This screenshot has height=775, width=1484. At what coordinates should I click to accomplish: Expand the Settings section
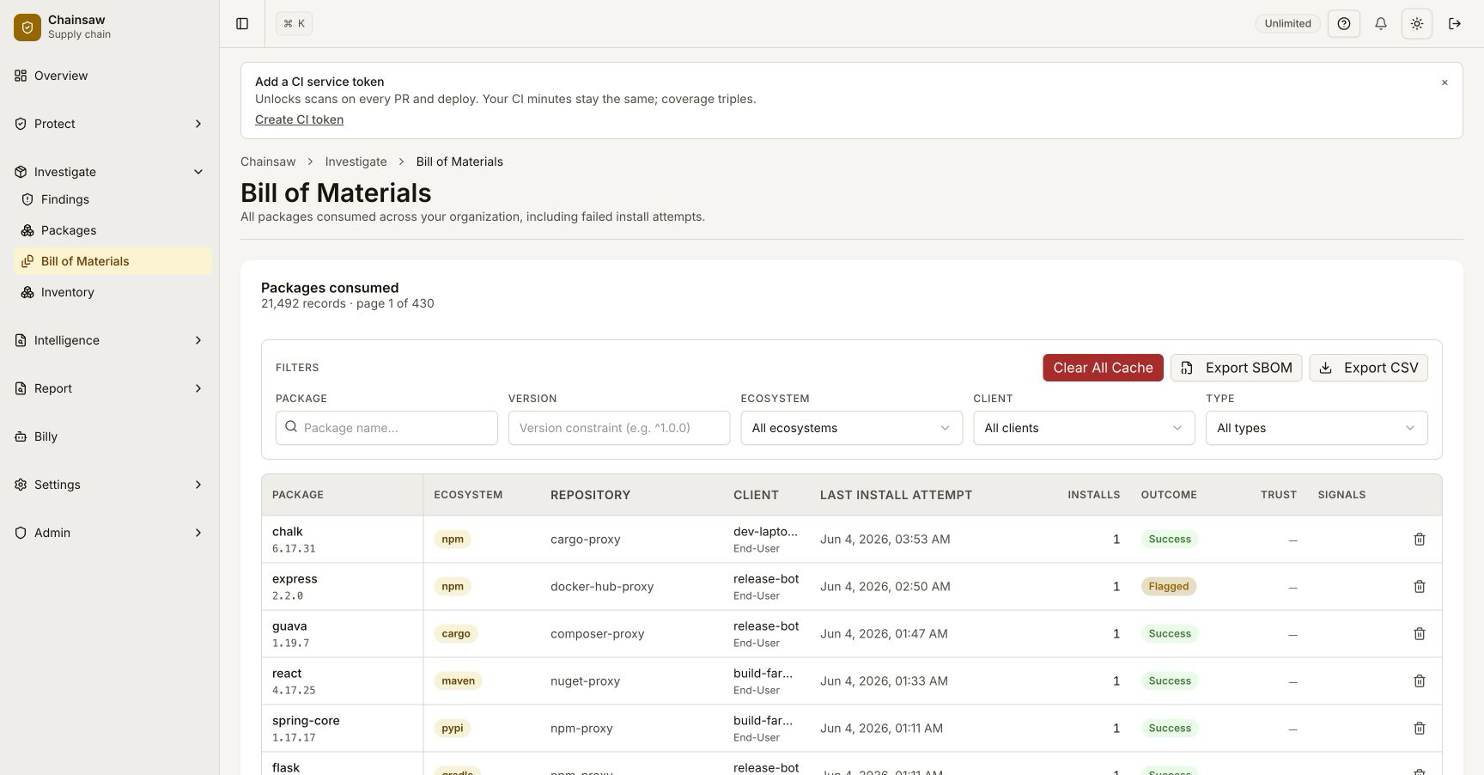pyautogui.click(x=110, y=485)
